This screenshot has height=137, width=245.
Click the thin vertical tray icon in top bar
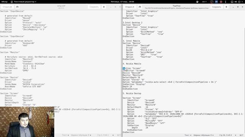coord(225,2)
